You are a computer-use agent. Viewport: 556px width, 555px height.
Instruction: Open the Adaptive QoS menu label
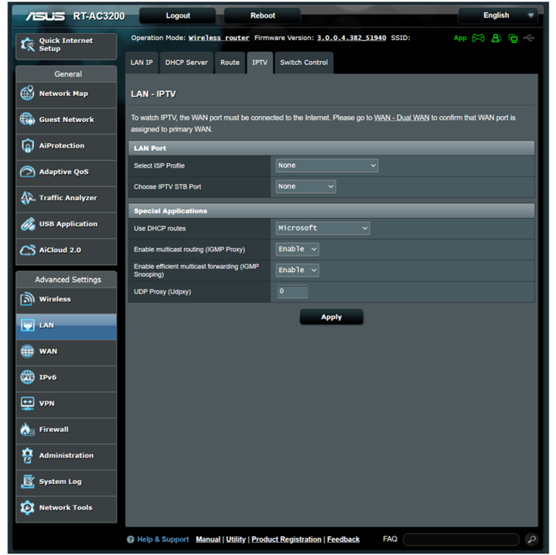pos(64,172)
